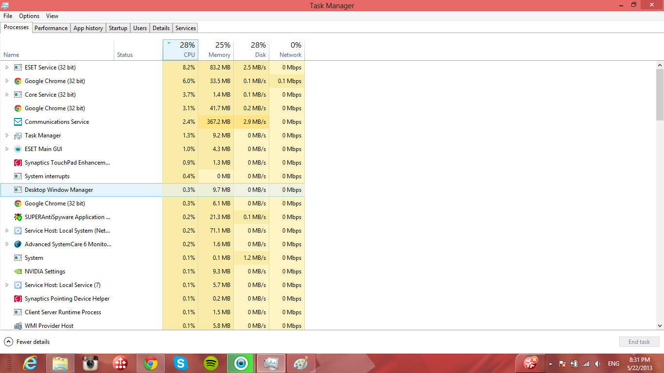The width and height of the screenshot is (664, 373).
Task: Select the System process row name
Action: coord(34,258)
